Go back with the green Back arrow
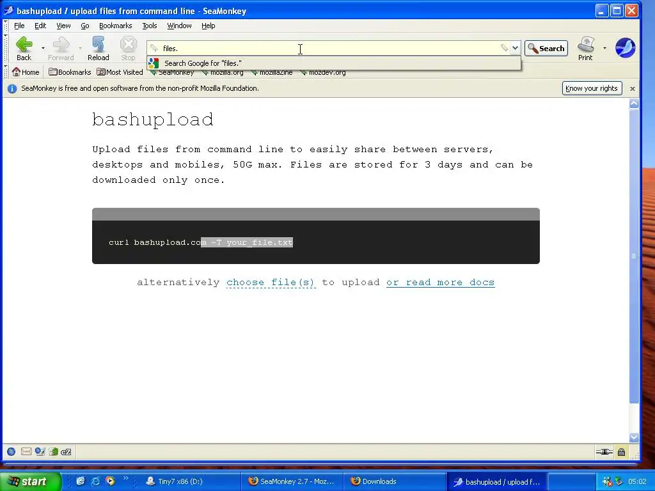The height and width of the screenshot is (491, 655). (x=24, y=49)
